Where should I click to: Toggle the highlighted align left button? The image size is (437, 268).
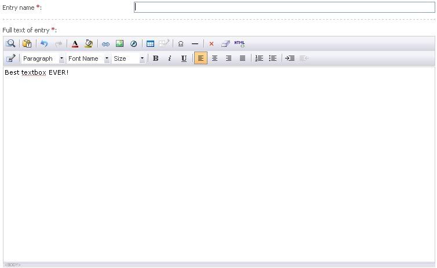coord(201,58)
